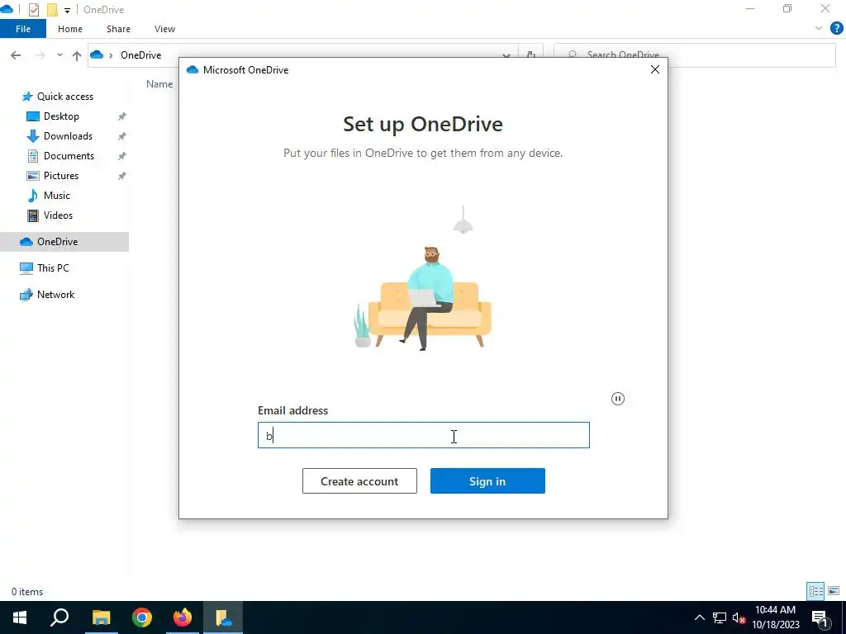
Task: Unpin Downloads from Quick access
Action: 122,136
